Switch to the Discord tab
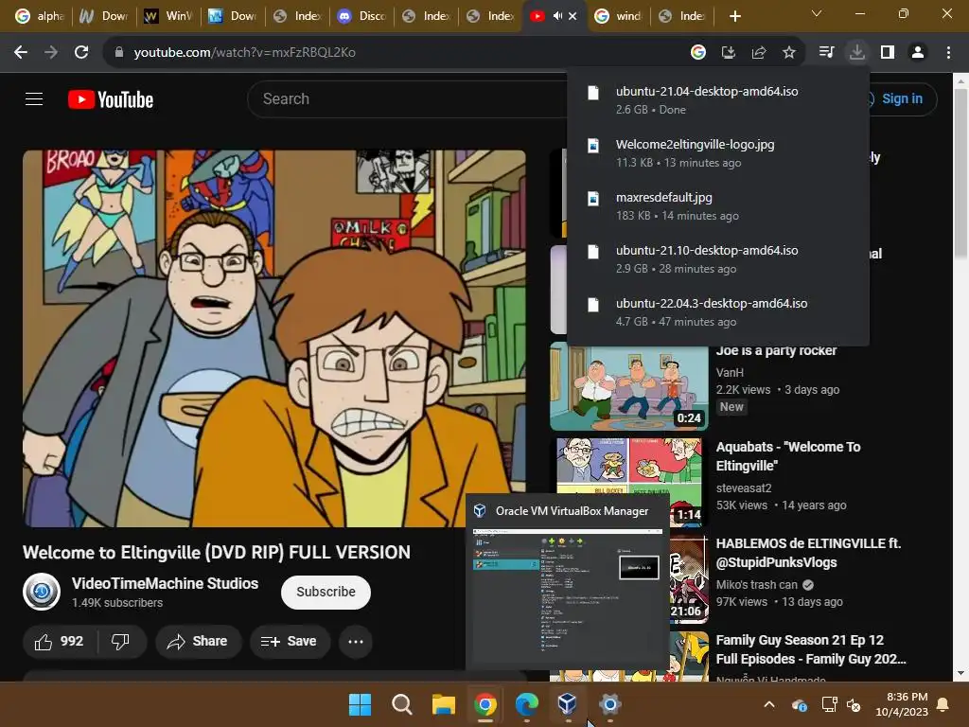This screenshot has height=727, width=969. pyautogui.click(x=361, y=16)
